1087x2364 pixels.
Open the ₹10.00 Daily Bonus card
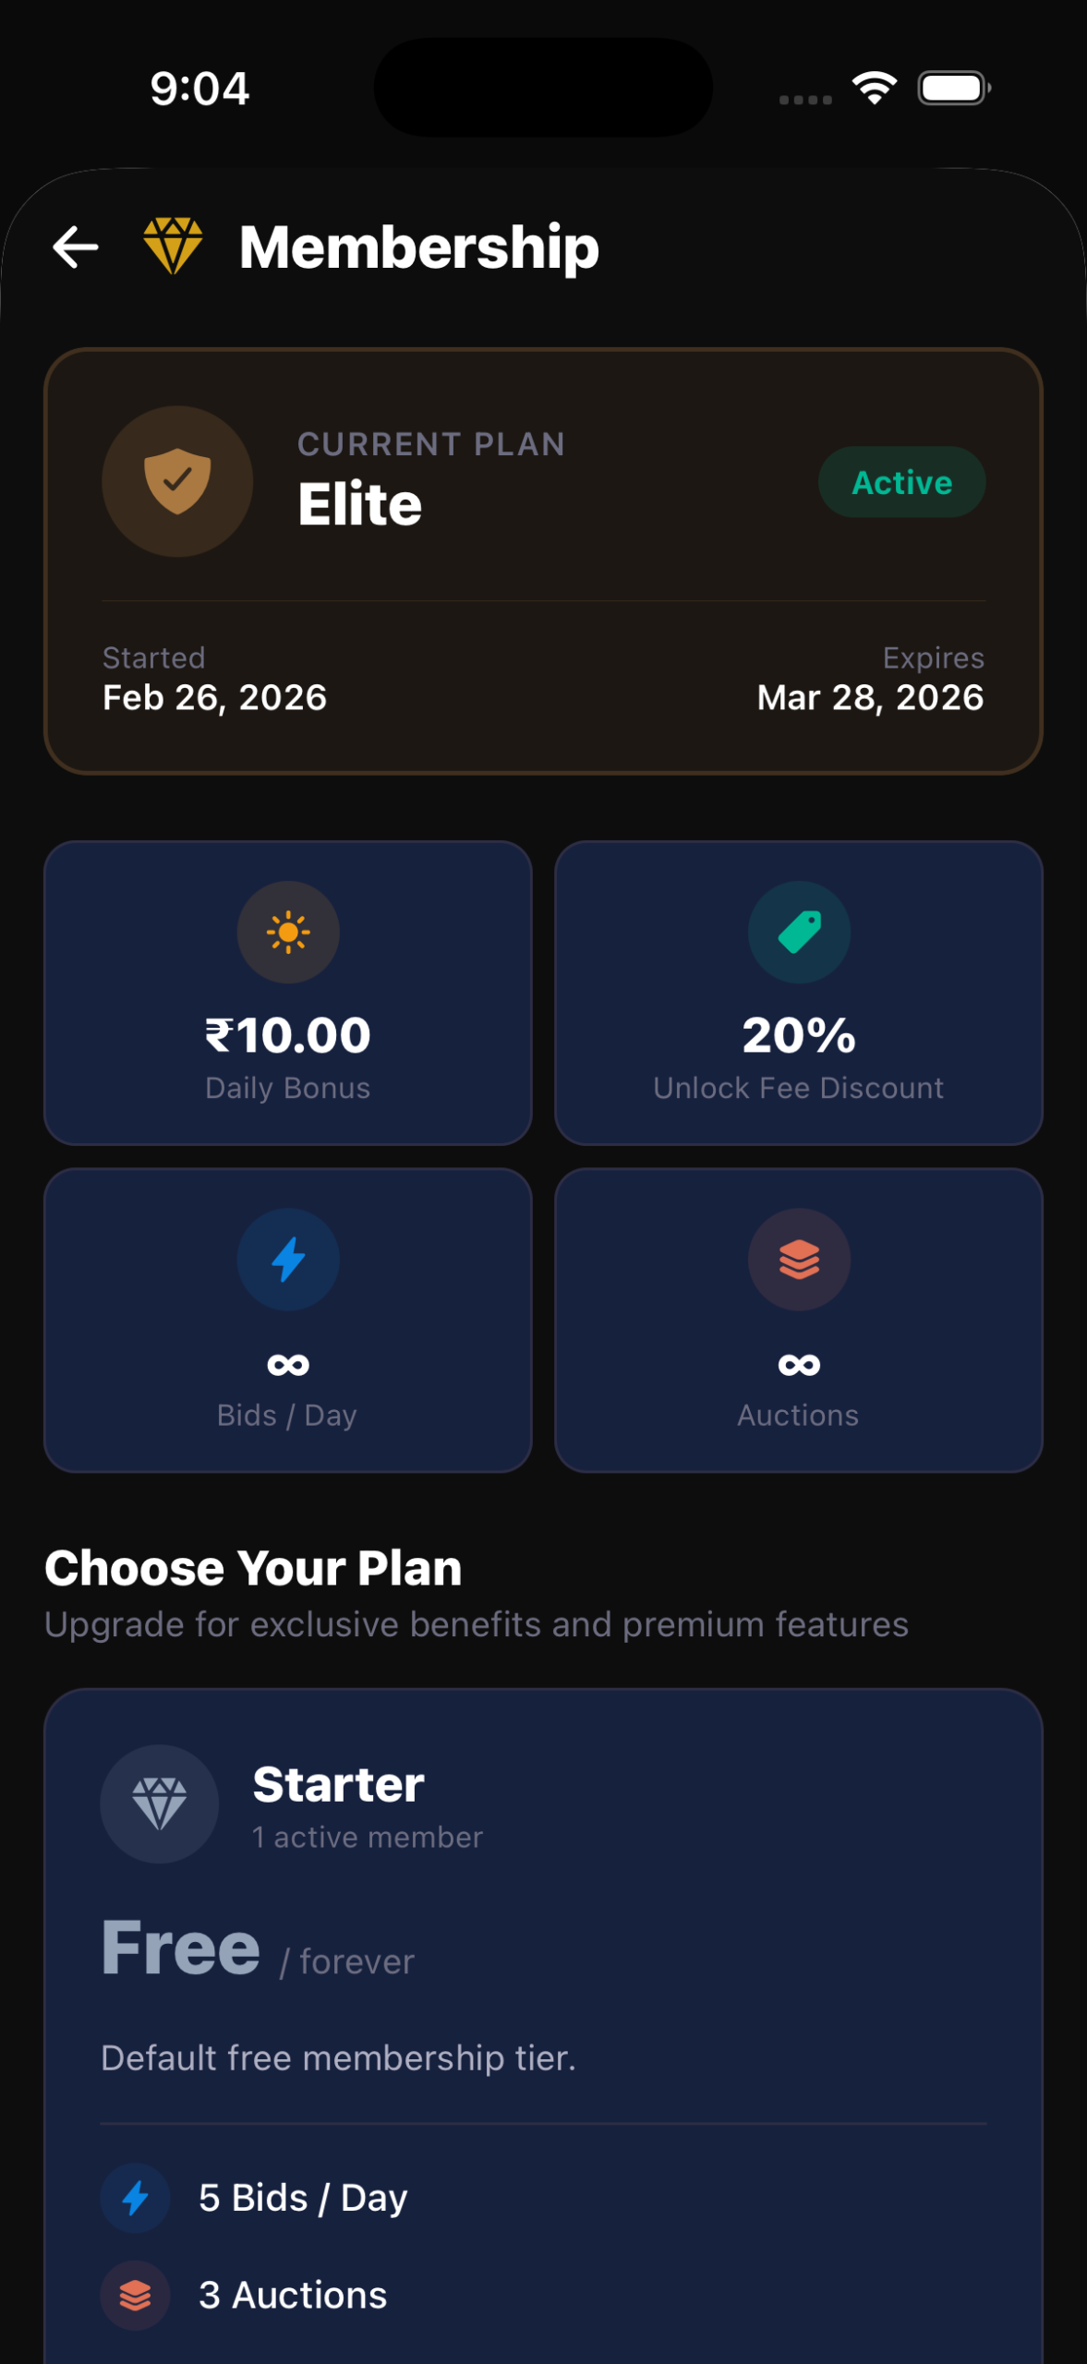[287, 995]
